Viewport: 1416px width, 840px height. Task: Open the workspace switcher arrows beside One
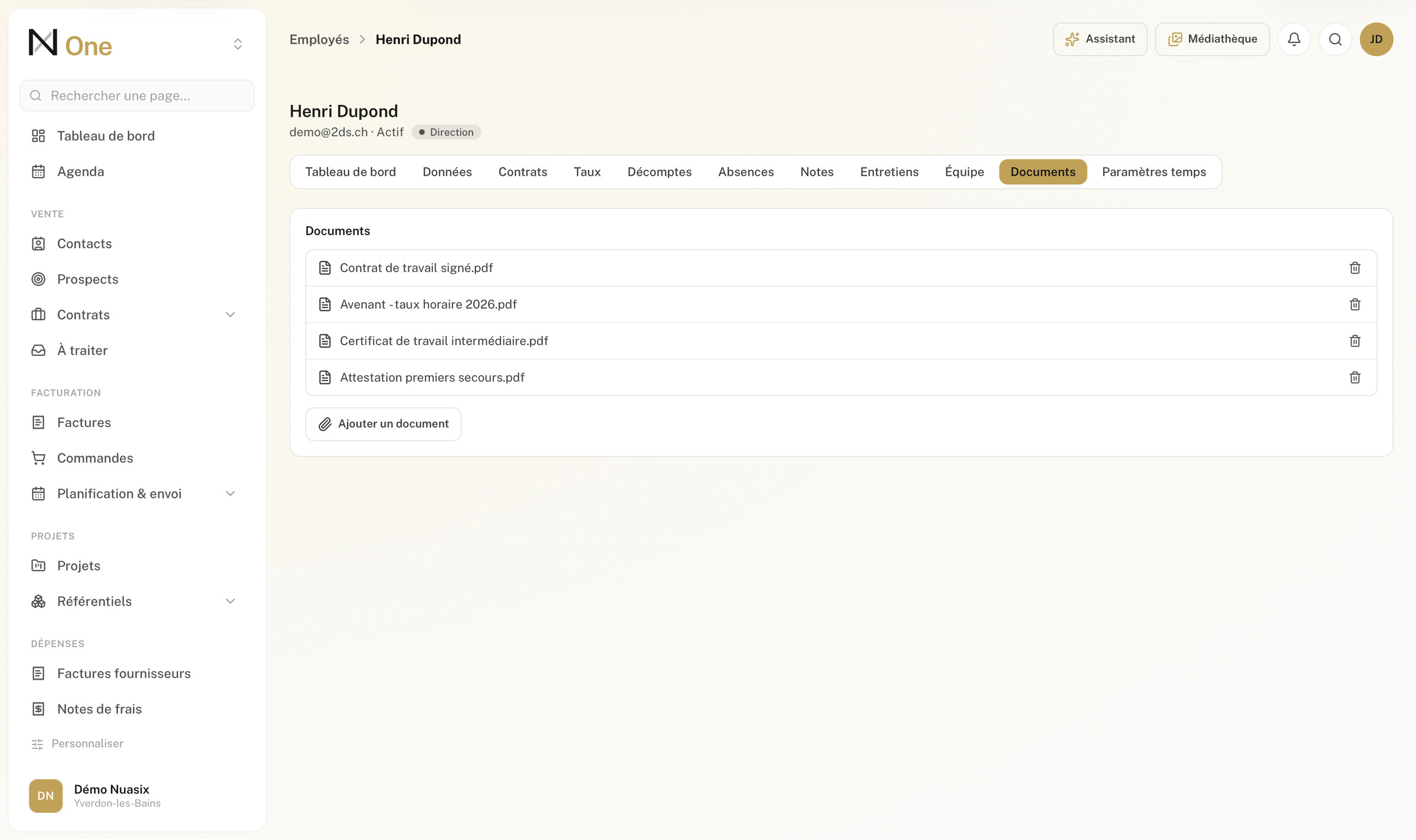click(238, 44)
